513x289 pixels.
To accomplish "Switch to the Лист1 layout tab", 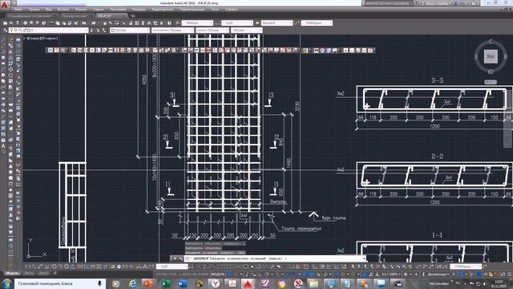I will 29,273.
